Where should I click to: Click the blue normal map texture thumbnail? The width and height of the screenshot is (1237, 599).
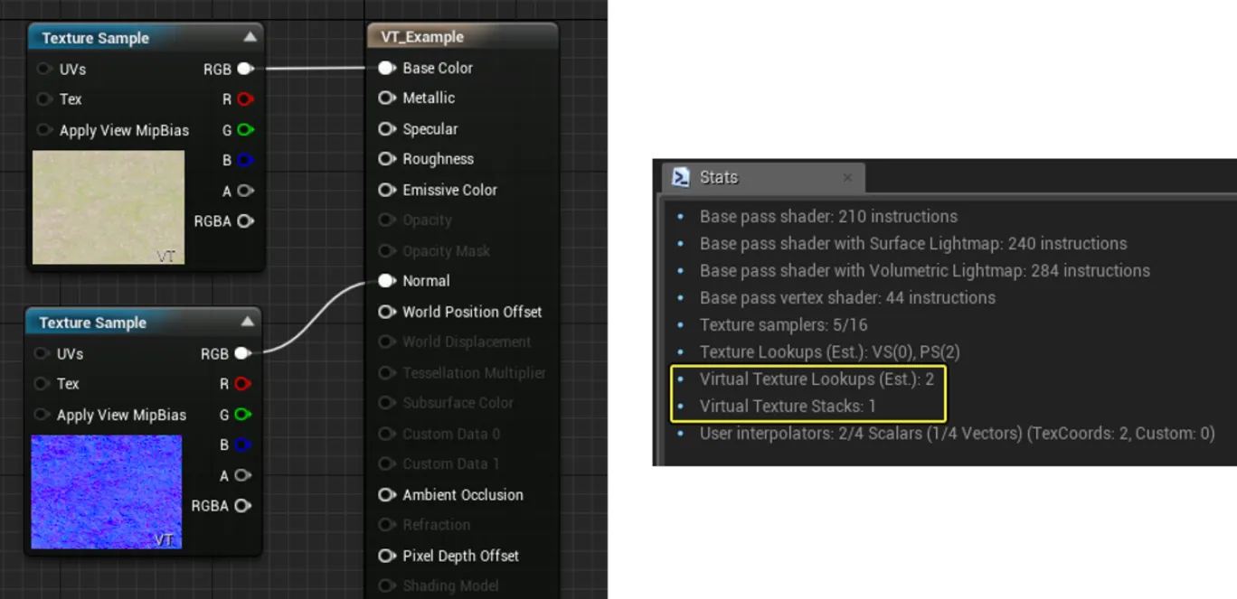(x=106, y=491)
